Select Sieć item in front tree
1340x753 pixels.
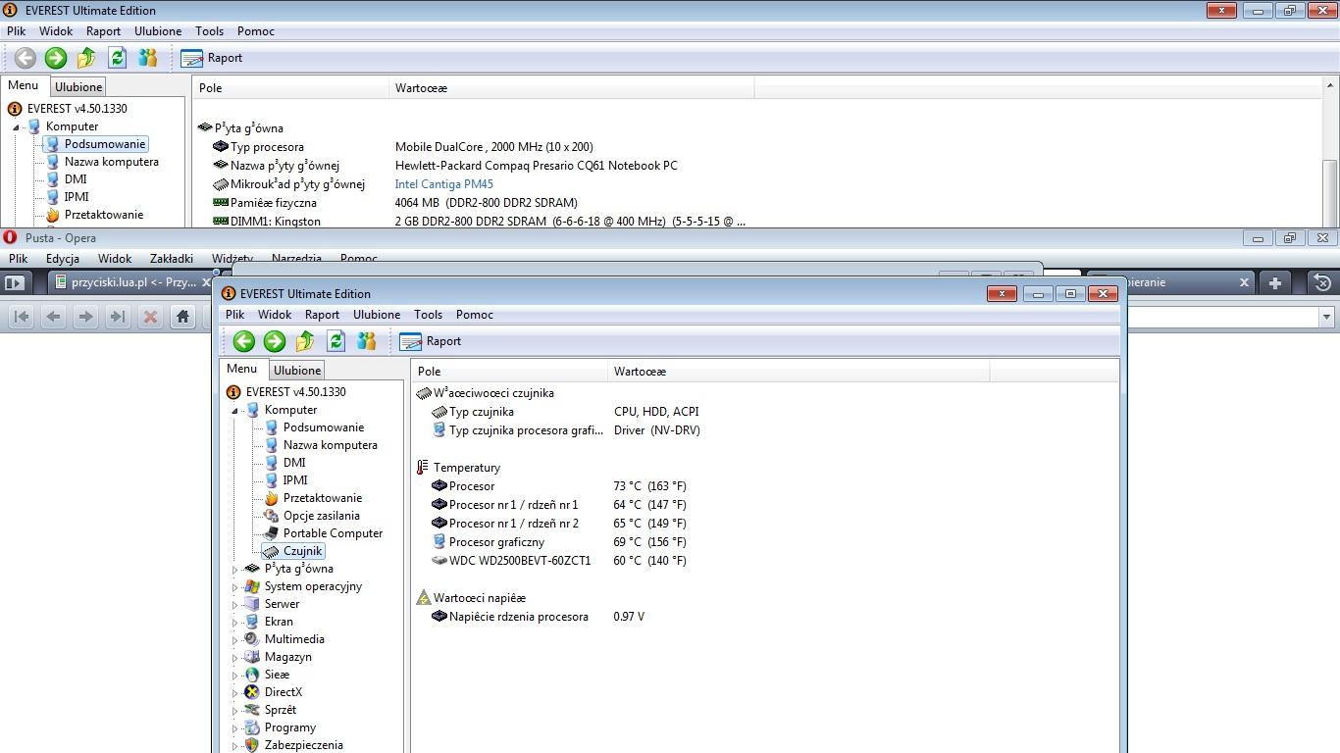click(x=277, y=675)
